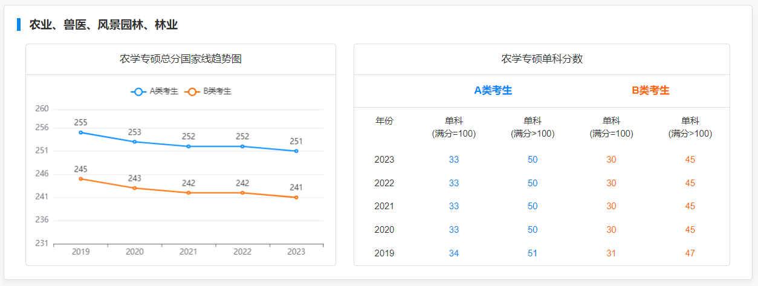Click the chart title 农学专硕总分国家线趋势图
Image resolution: width=758 pixels, height=286 pixels.
pyautogui.click(x=181, y=59)
